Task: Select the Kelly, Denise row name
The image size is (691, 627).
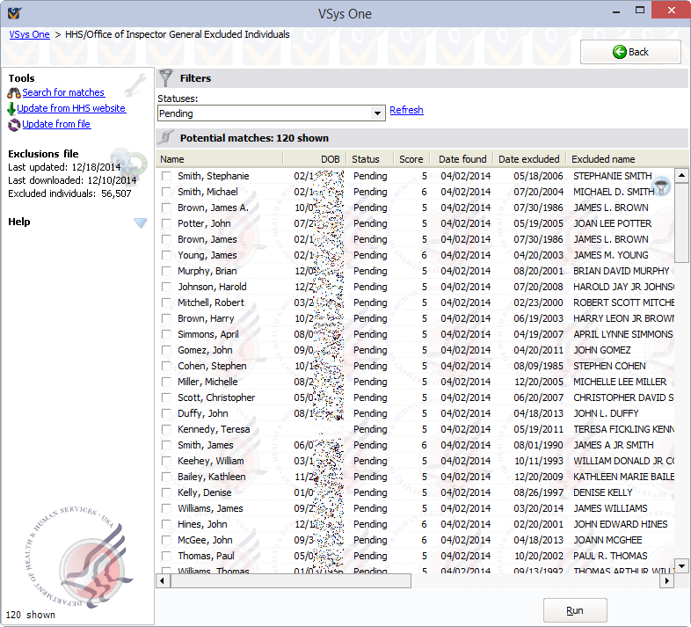Action: pos(205,493)
